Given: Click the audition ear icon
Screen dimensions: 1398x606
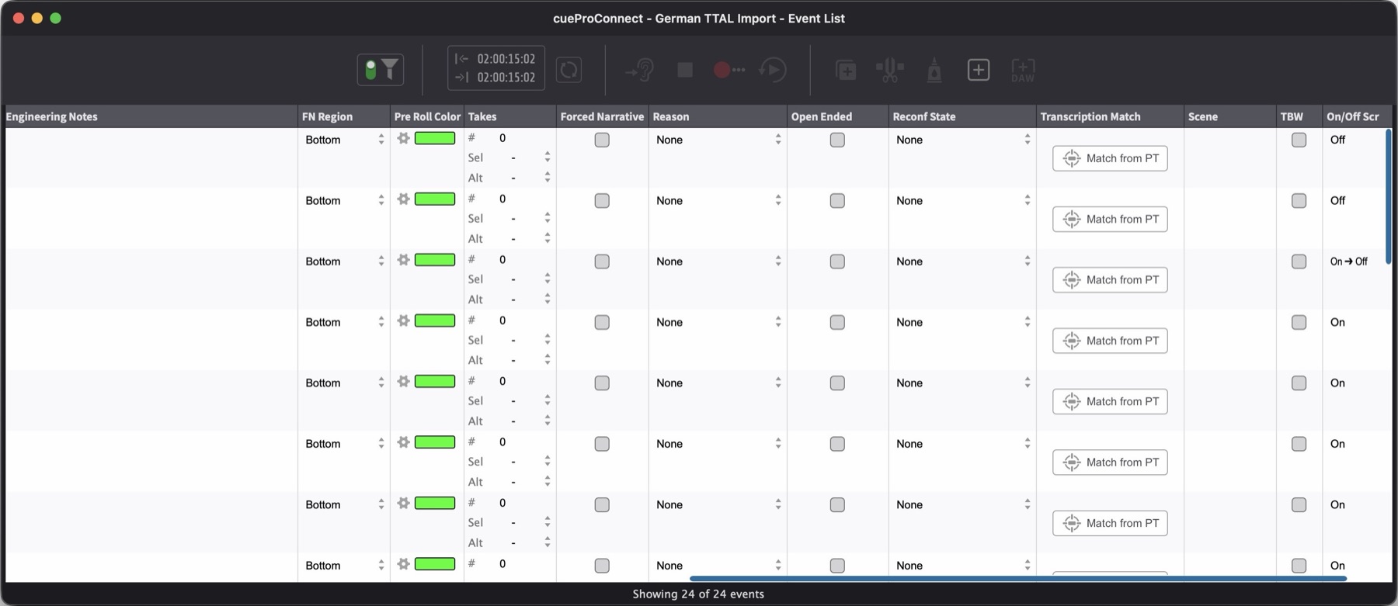Looking at the screenshot, I should [640, 70].
